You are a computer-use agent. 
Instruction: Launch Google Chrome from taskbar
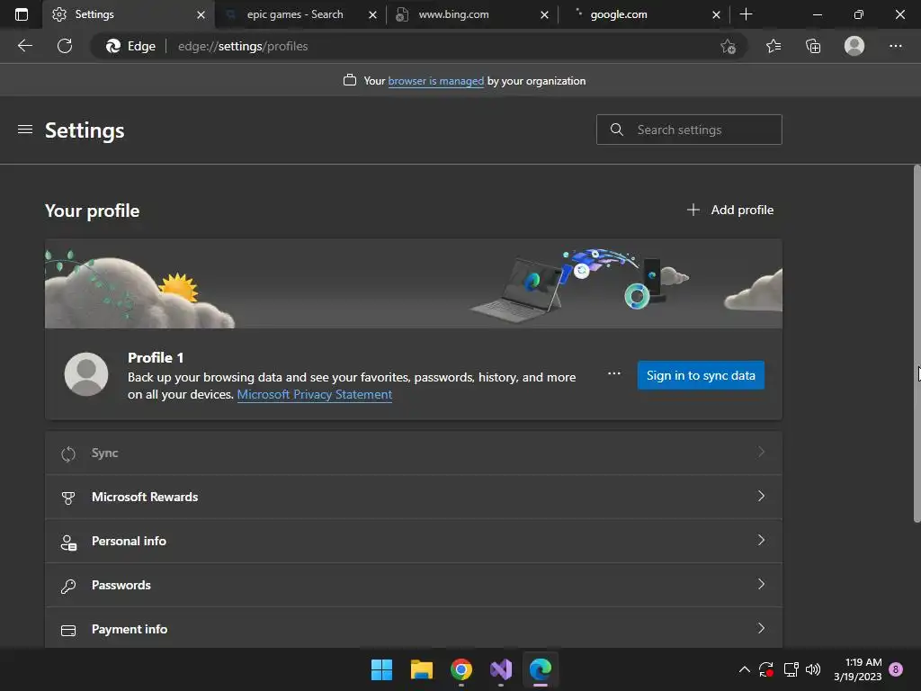coord(461,669)
